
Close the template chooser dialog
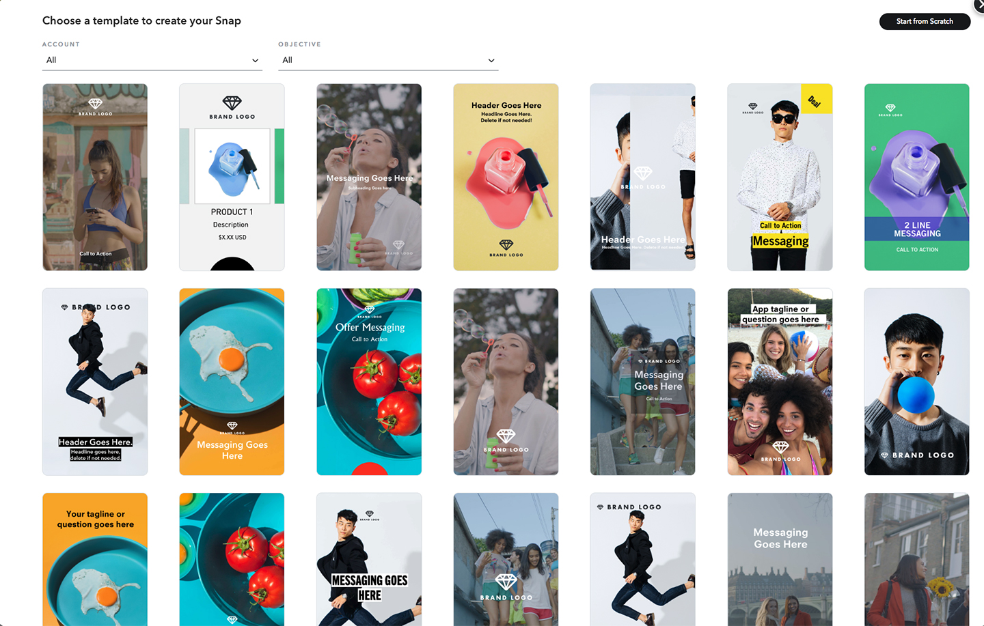point(980,4)
